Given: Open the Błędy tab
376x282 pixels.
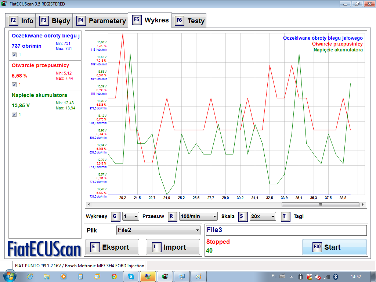Looking at the screenshot, I should click(55, 21).
